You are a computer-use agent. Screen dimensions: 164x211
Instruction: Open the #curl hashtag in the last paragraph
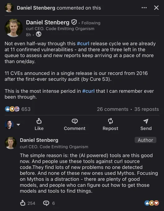click(88, 91)
